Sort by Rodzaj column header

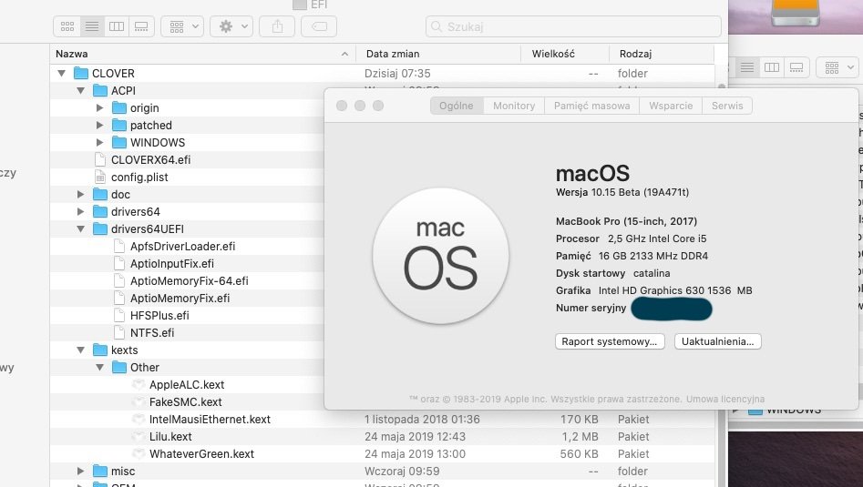point(662,54)
